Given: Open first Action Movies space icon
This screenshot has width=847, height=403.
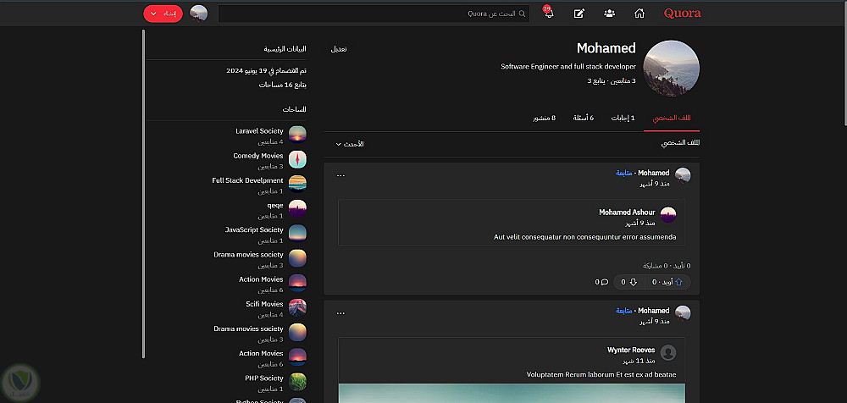Looking at the screenshot, I should click(297, 283).
